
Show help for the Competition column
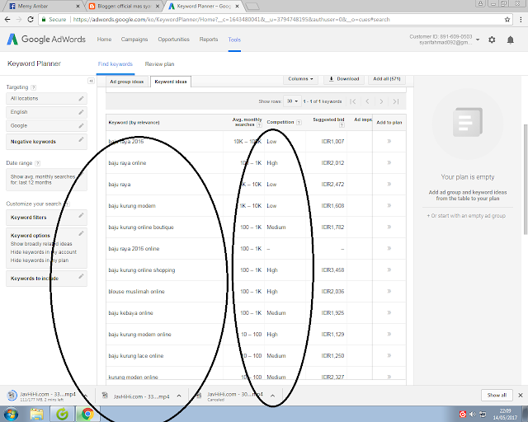click(x=299, y=123)
